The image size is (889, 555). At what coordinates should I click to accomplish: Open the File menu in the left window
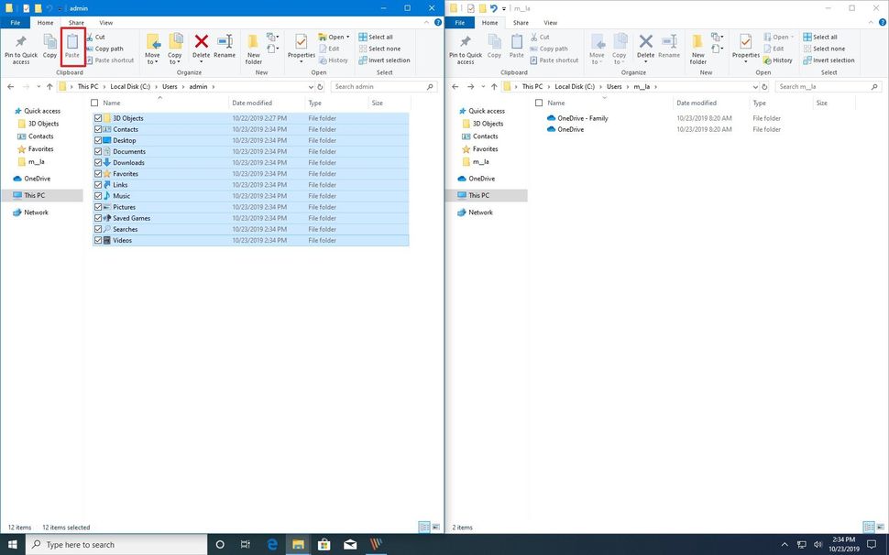pos(14,23)
